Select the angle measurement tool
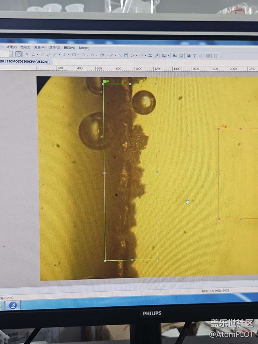Screen dimensions: 258x344 tap(33, 55)
